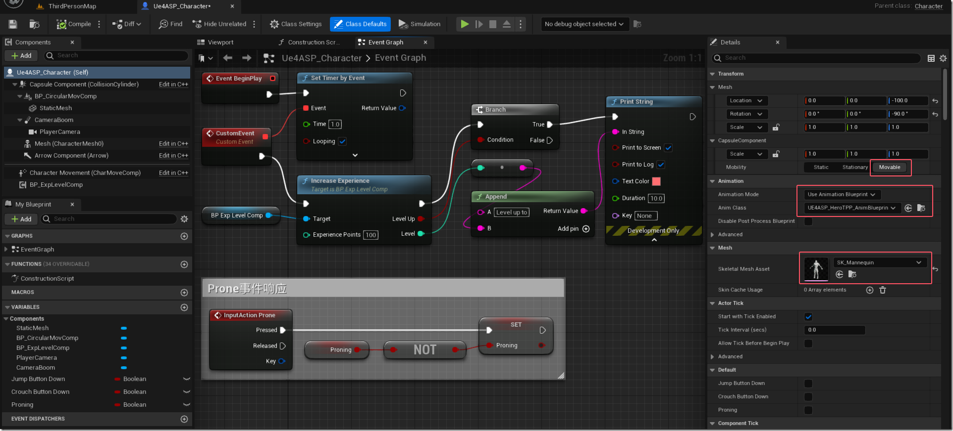This screenshot has height=431, width=953.
Task: Open Anim Class dropdown
Action: [x=851, y=208]
